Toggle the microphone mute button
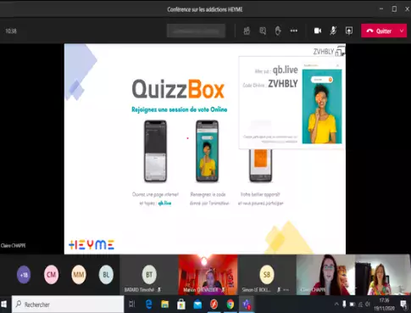Screen dimensions: 411x313 click(333, 31)
